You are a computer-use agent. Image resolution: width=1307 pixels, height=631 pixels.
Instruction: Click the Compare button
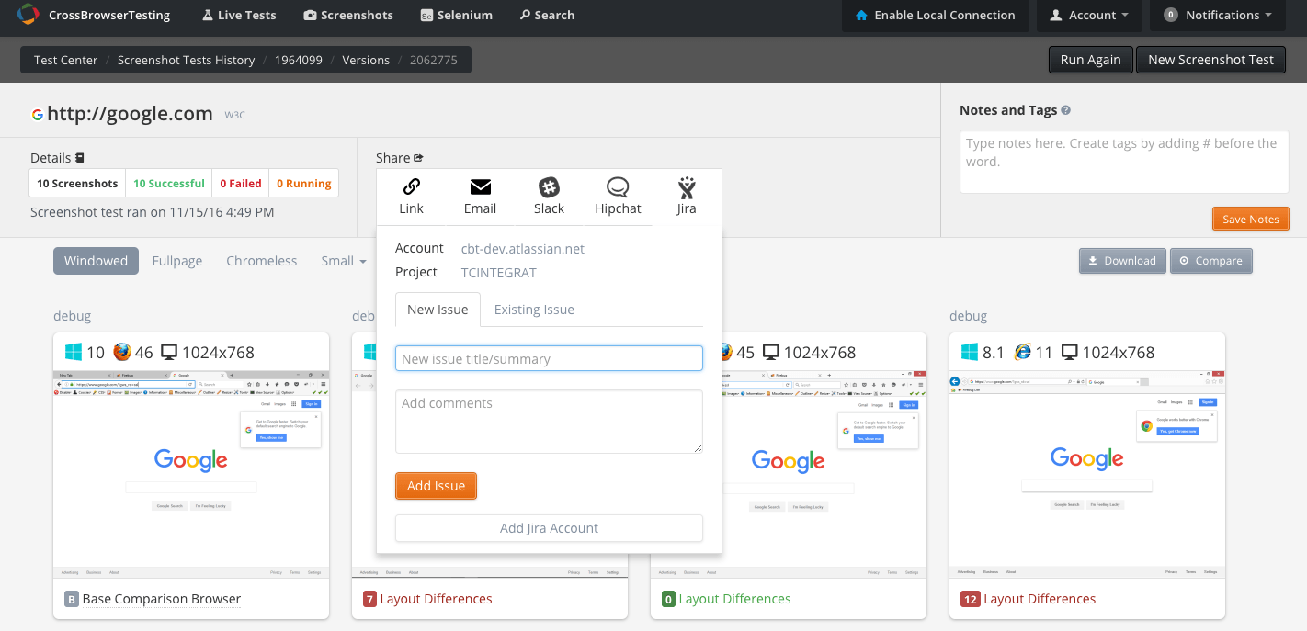(1210, 261)
